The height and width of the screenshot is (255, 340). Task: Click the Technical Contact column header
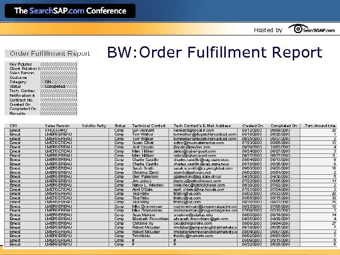pyautogui.click(x=149, y=126)
